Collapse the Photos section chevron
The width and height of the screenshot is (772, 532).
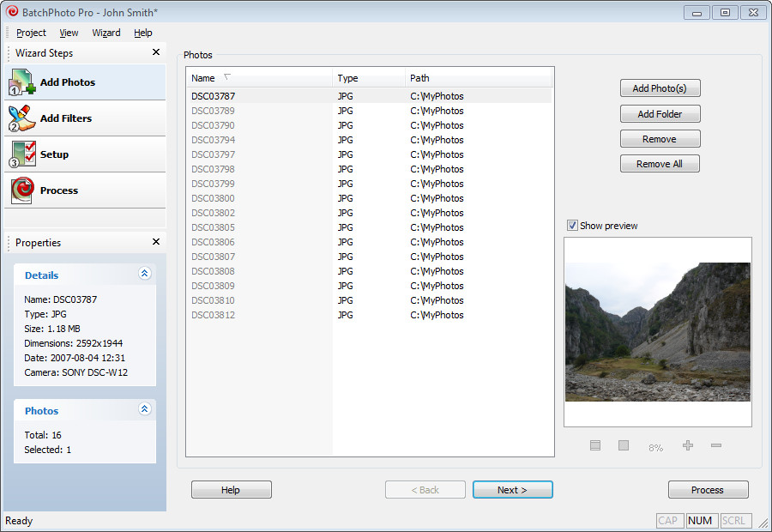[x=144, y=408]
